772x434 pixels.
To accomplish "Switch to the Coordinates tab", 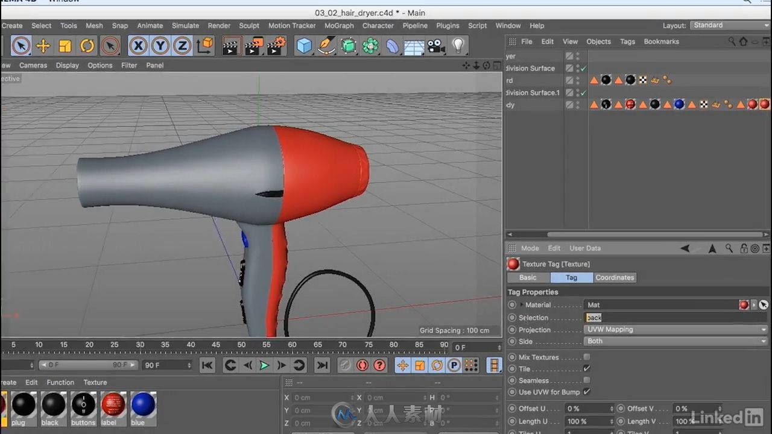I will coord(615,277).
